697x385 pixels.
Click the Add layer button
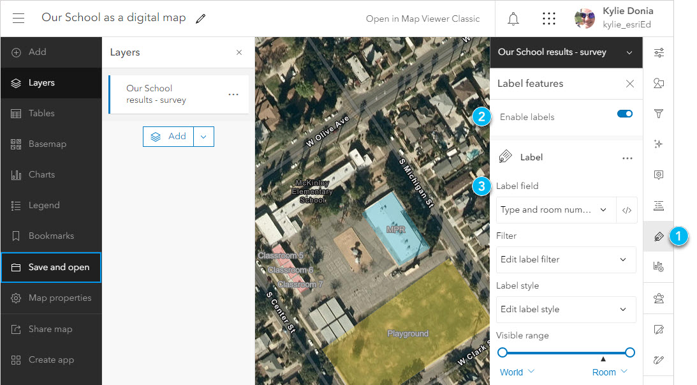(x=168, y=137)
